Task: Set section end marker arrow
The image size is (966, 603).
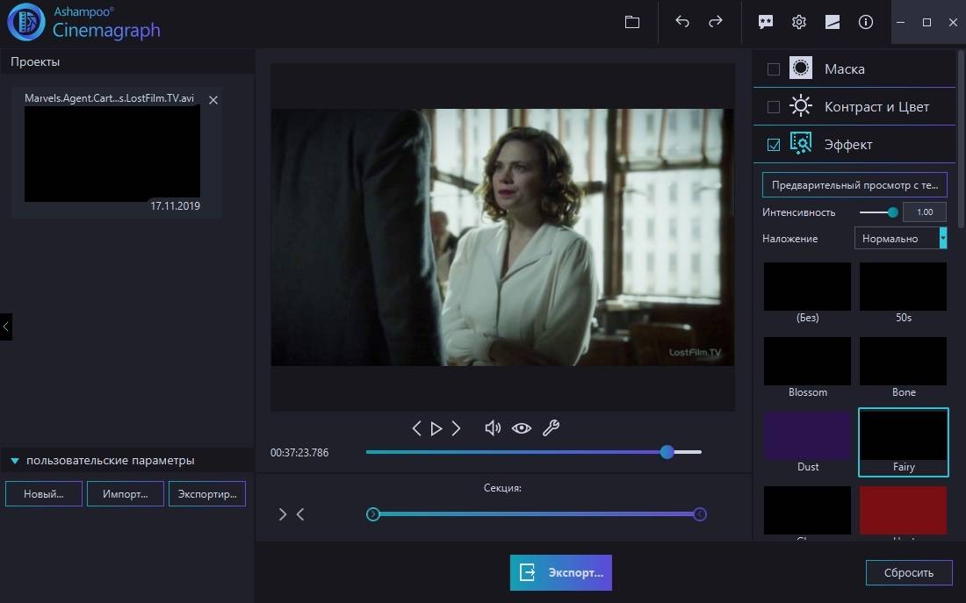Action: 300,514
